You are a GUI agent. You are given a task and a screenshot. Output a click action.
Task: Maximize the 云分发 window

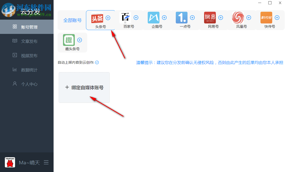point(270,3)
